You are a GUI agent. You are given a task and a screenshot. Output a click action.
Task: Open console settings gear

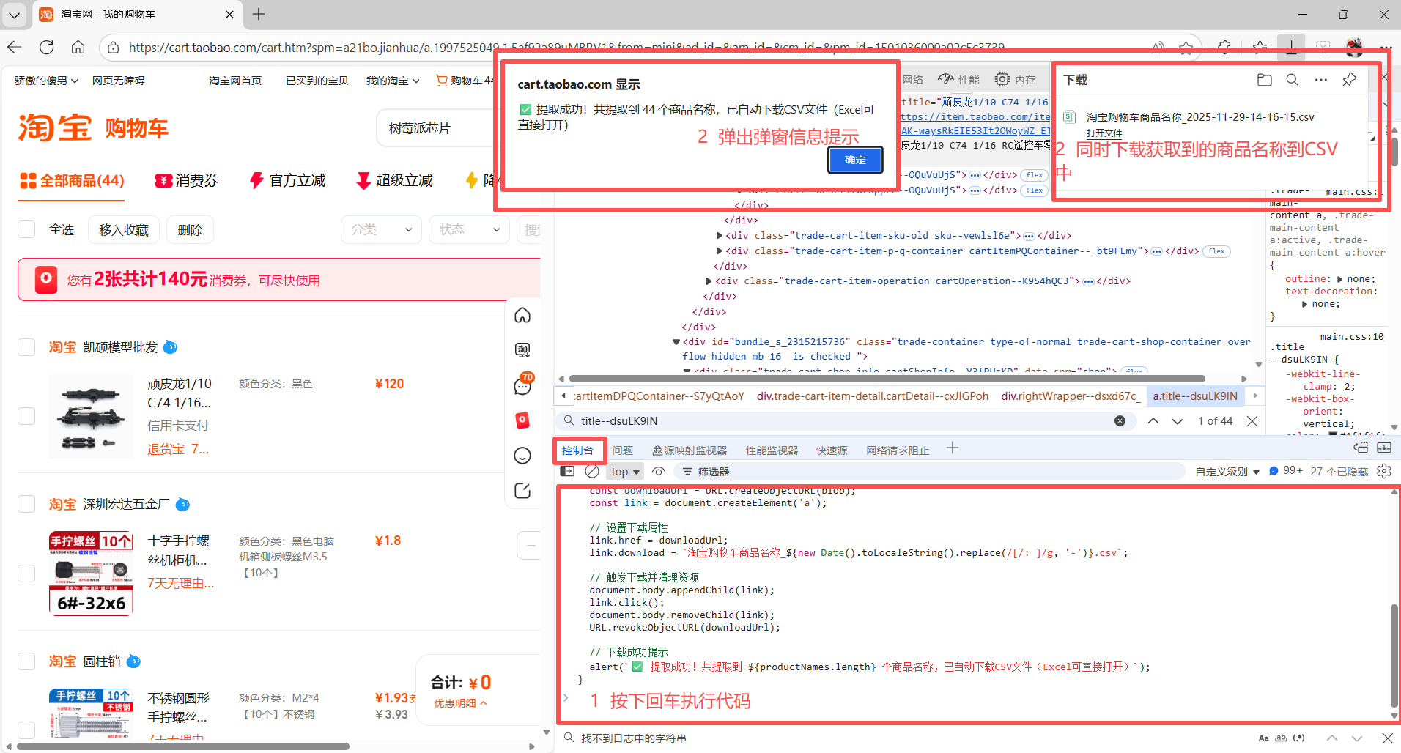point(1384,472)
